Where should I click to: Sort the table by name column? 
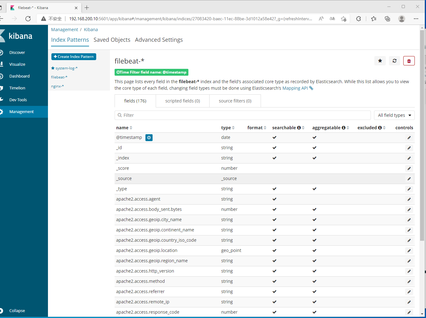pos(124,128)
